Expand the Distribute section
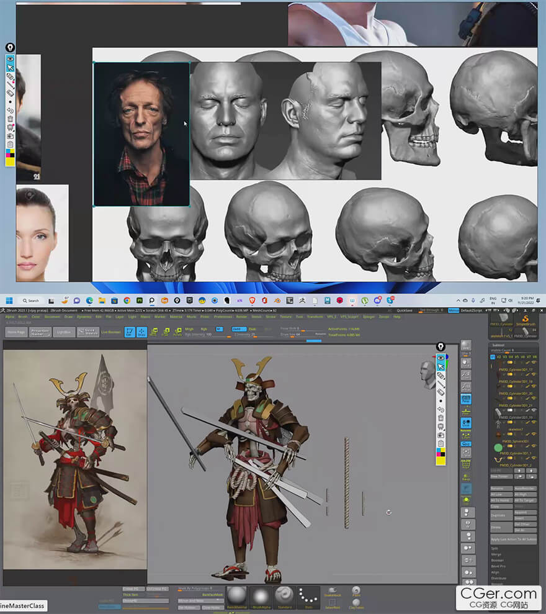 tap(499, 578)
